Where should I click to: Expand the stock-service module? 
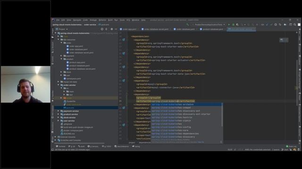click(59, 117)
